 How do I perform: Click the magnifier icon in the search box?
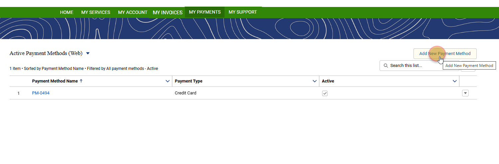point(386,66)
